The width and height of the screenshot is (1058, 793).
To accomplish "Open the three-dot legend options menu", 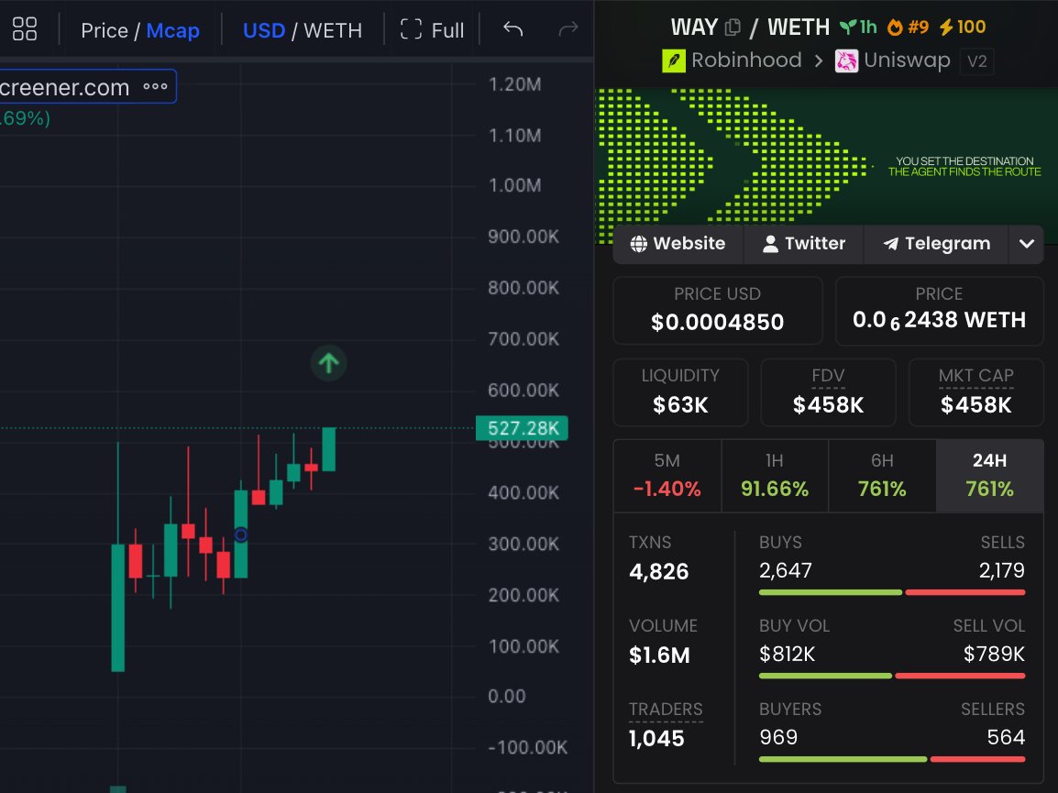I will point(155,86).
